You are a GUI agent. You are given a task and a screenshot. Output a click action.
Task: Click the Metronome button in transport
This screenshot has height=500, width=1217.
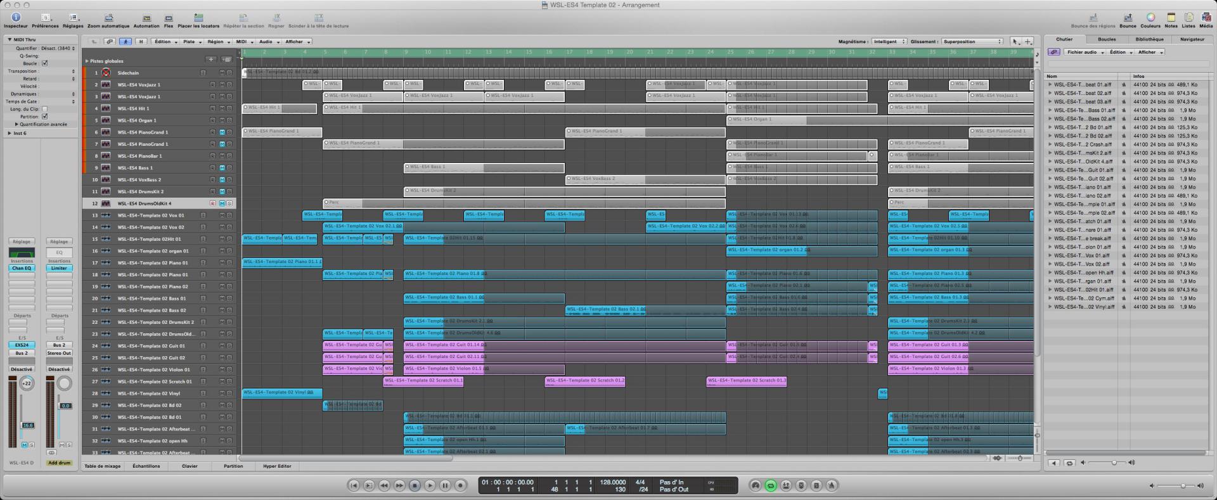coord(832,485)
